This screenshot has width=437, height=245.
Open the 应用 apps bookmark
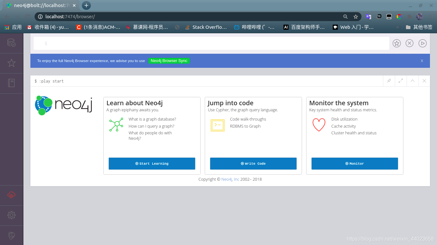click(x=13, y=27)
